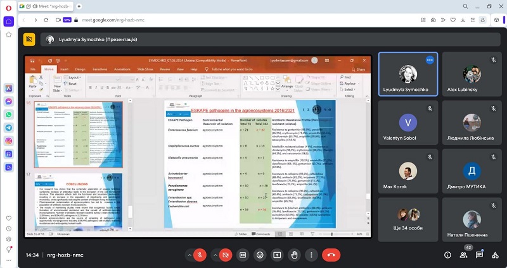The width and height of the screenshot is (507, 268).
Task: Open meeting details info icon
Action: coord(447,255)
